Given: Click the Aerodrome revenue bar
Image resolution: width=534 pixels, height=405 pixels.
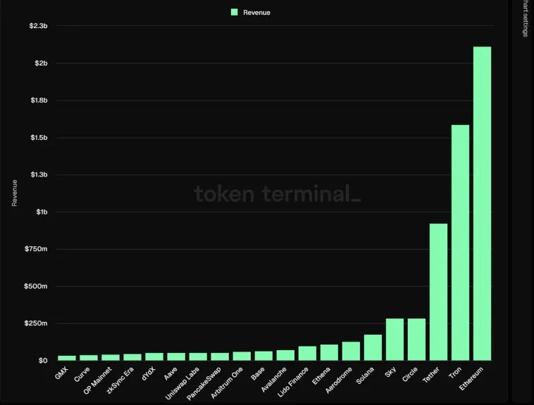Looking at the screenshot, I should [351, 351].
